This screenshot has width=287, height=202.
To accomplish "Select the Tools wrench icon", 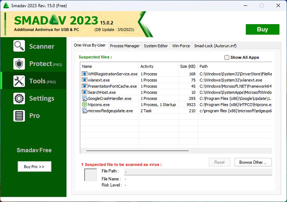I will click(19, 81).
